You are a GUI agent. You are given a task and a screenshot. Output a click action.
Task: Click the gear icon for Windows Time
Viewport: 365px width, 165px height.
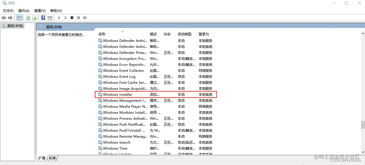(100, 148)
